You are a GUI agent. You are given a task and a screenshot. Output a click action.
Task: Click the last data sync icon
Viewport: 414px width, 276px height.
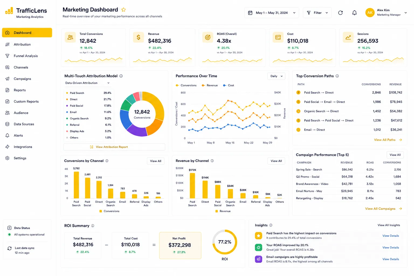(x=9, y=248)
